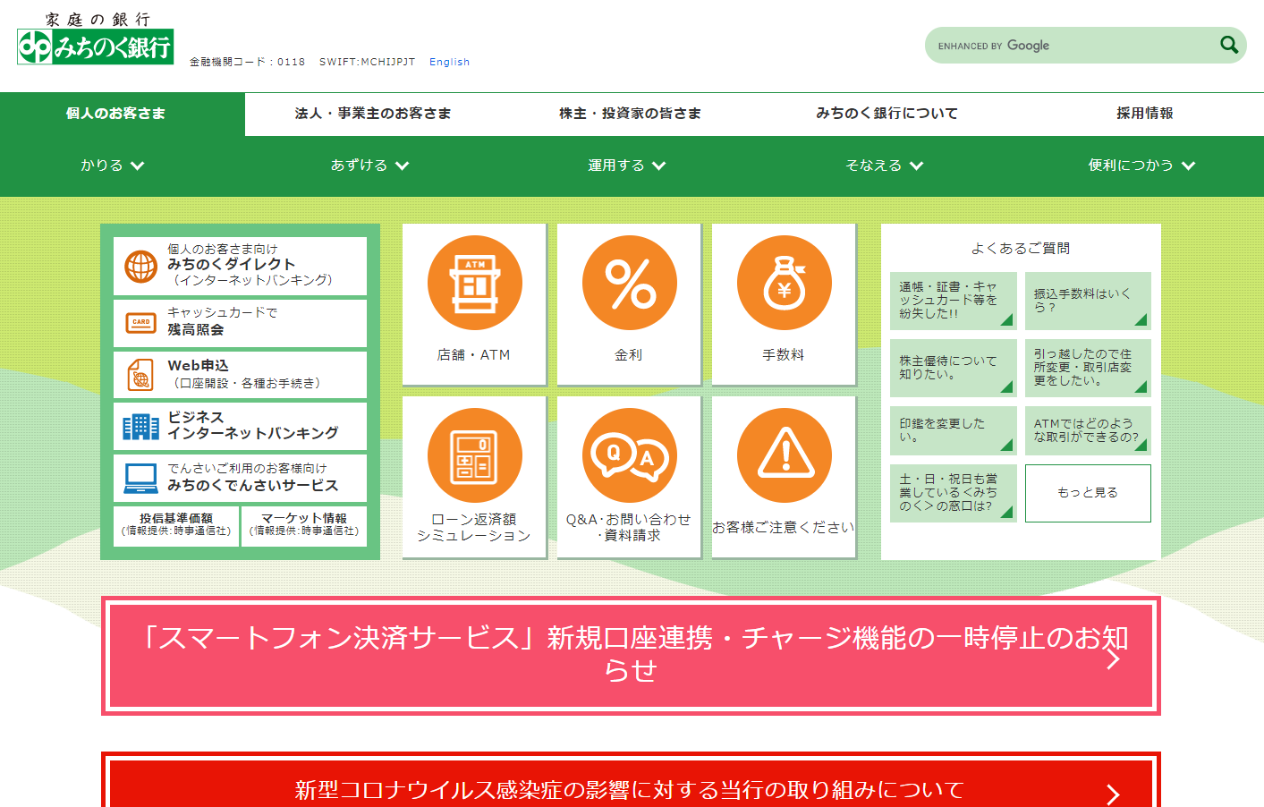Open the お客様ご注意ください warning icon
This screenshot has height=807, width=1264.
784,455
